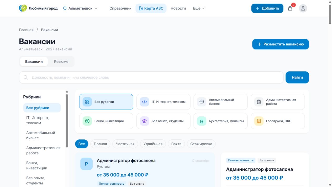
Task: Click the Найти search button
Action: coord(297,77)
